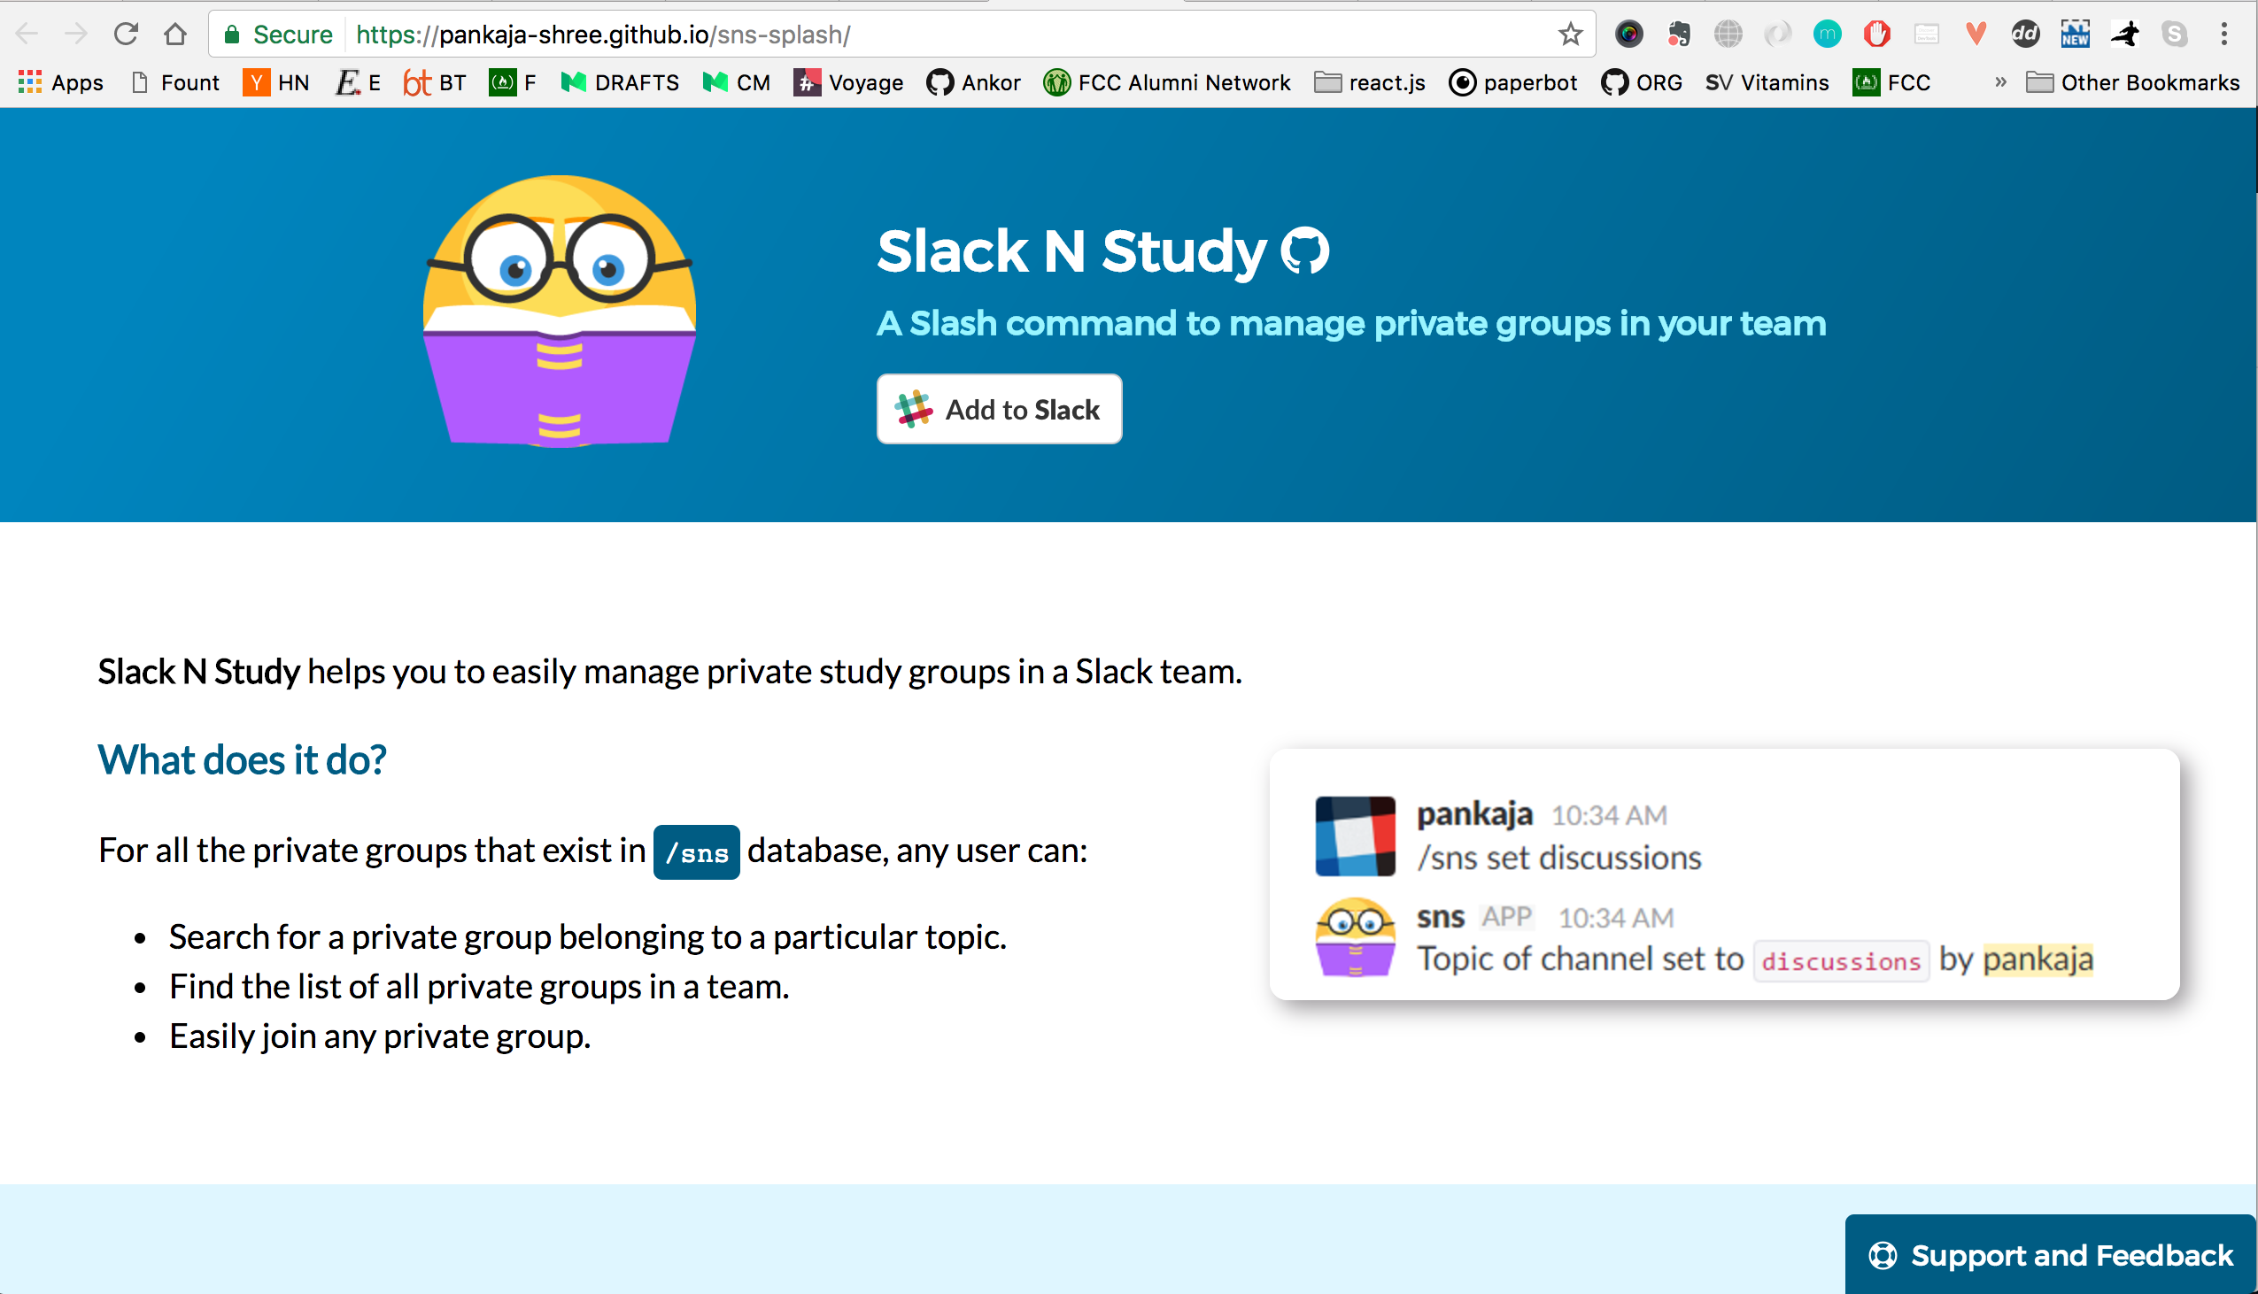Open the ORG GitHub bookmark
Image resolution: width=2258 pixels, height=1294 pixels.
pos(1641,82)
